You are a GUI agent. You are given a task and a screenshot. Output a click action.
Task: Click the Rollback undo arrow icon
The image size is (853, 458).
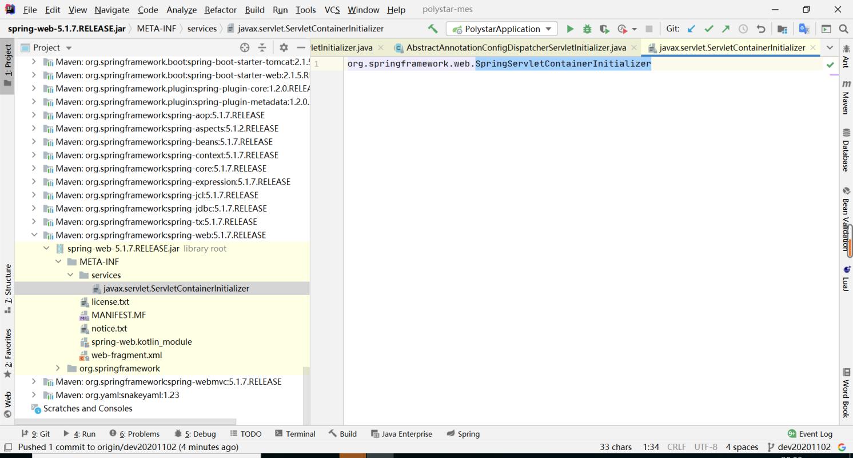click(x=760, y=29)
